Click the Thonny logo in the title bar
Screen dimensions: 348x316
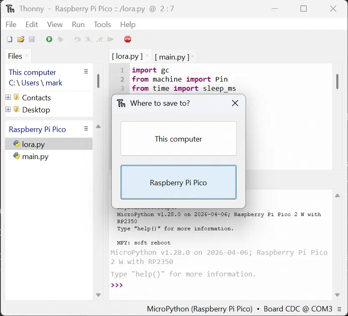click(10, 9)
